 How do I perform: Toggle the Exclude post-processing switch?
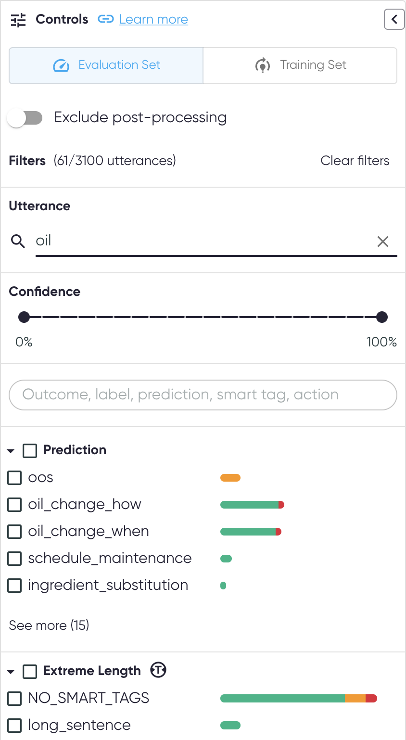(x=25, y=118)
